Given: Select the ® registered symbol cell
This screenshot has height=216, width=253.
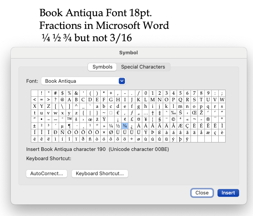Looking at the screenshot, I should click(x=208, y=119).
